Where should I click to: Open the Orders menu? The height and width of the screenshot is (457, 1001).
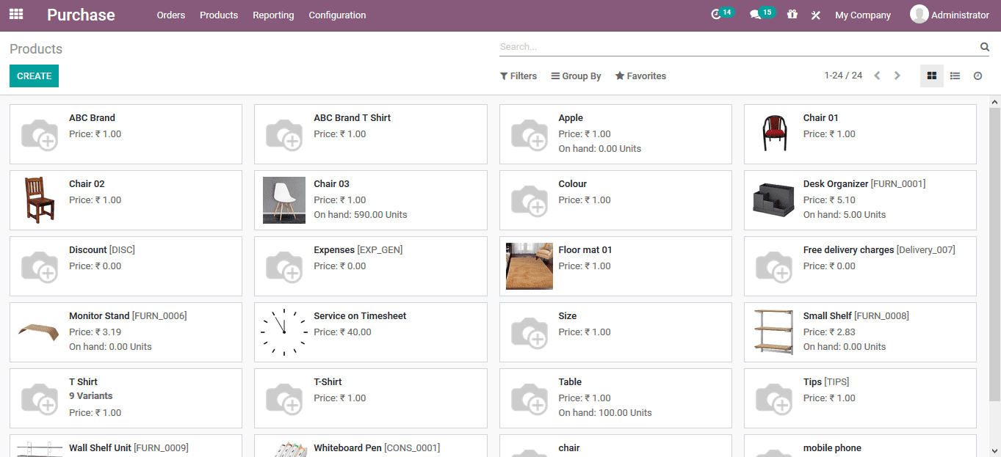click(170, 15)
